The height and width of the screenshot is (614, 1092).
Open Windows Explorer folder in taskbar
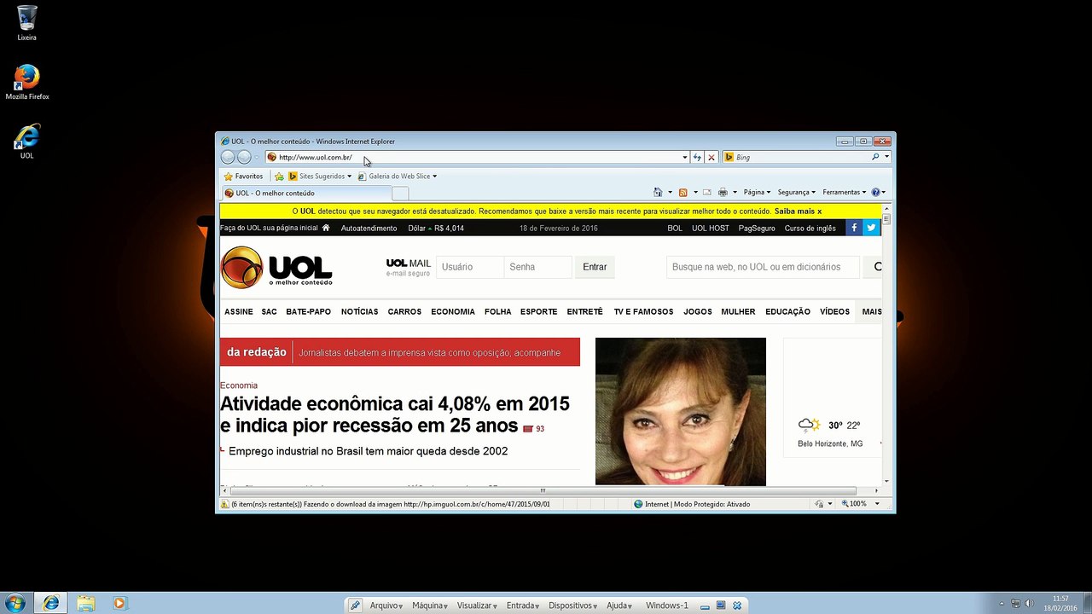pyautogui.click(x=86, y=604)
